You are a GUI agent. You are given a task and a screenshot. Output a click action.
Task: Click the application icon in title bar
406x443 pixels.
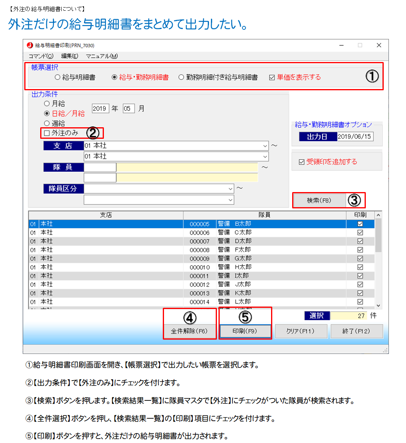pos(29,45)
